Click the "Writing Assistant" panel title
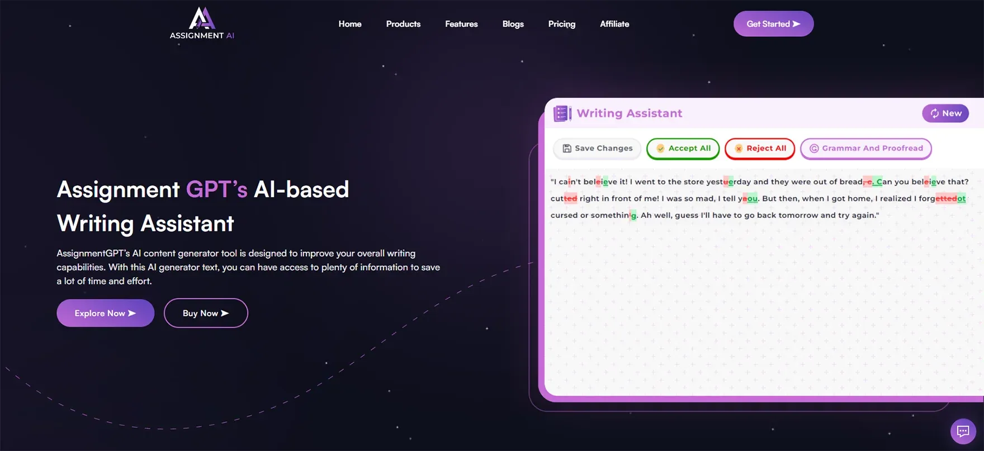The height and width of the screenshot is (451, 984). pyautogui.click(x=630, y=113)
